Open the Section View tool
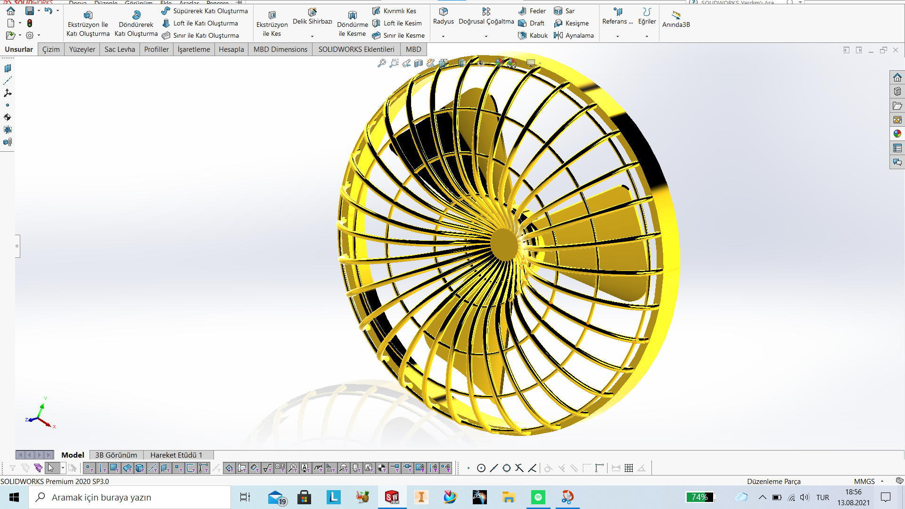 coord(419,63)
